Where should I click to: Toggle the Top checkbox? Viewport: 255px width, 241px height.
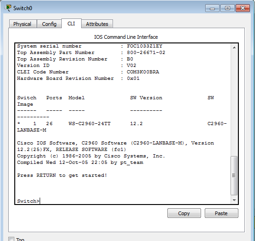click(12, 239)
